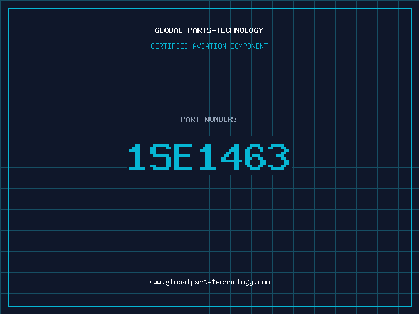419x314 pixels.
Task: Click the word COMPONENT in the subtitle
Action: tap(249, 46)
